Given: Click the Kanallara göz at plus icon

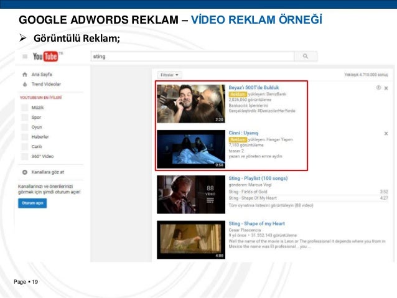Looking at the screenshot, I should click(x=25, y=172).
